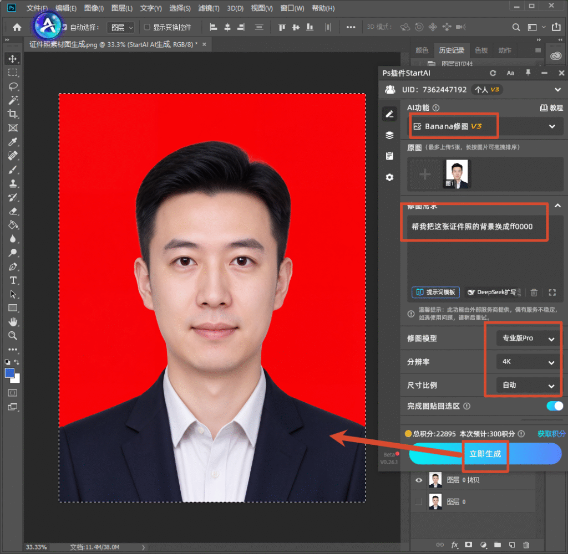
Task: Open the search magnifier in options bar
Action: pos(516,27)
